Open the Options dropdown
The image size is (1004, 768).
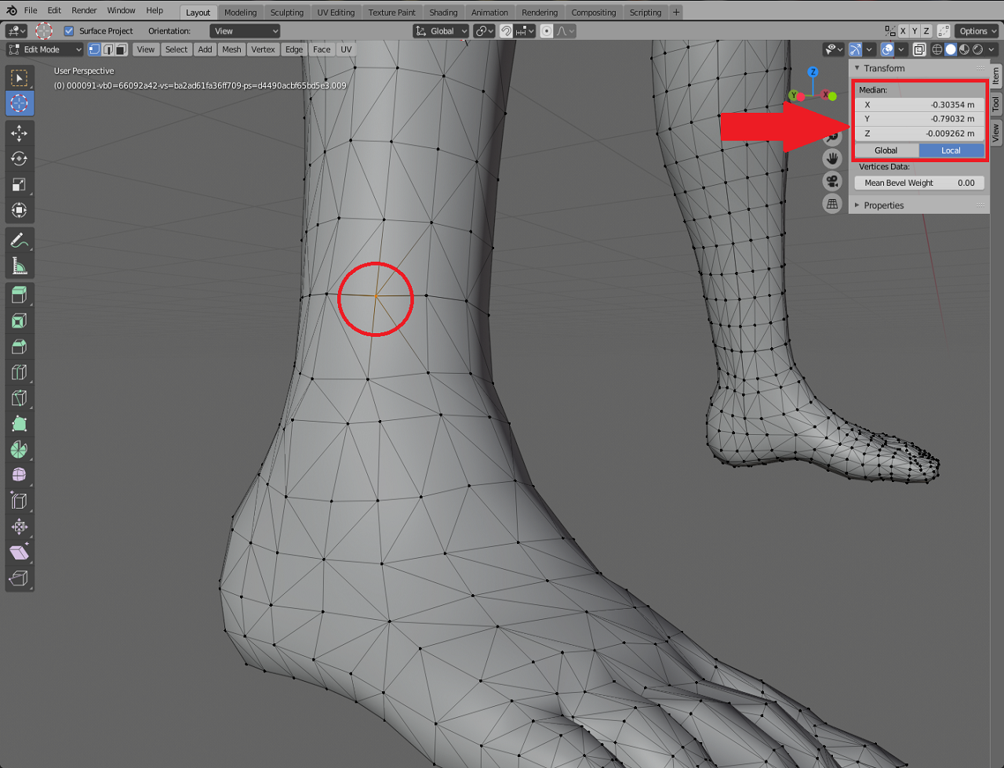[x=977, y=31]
